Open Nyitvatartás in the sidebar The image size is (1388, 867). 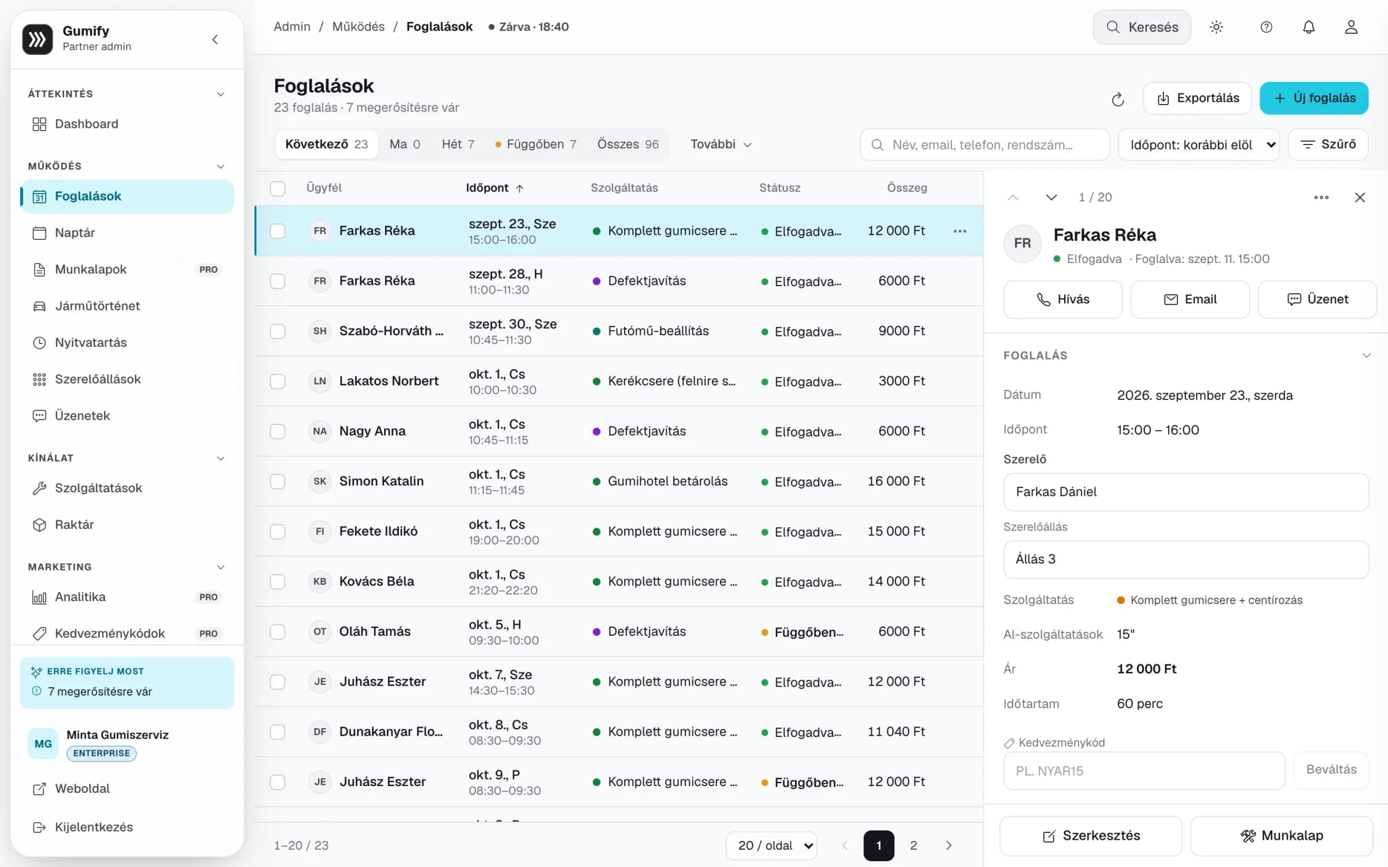127,343
